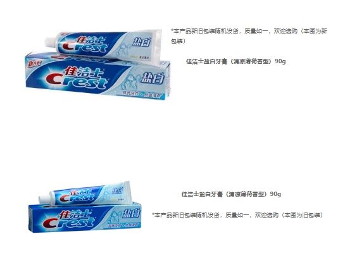Screen dimensions: 345x265
Task: Click the Crest logo on the bottom box
Action: pos(69,223)
